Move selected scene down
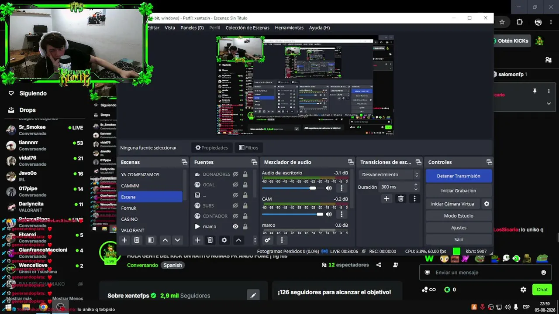 click(x=177, y=240)
